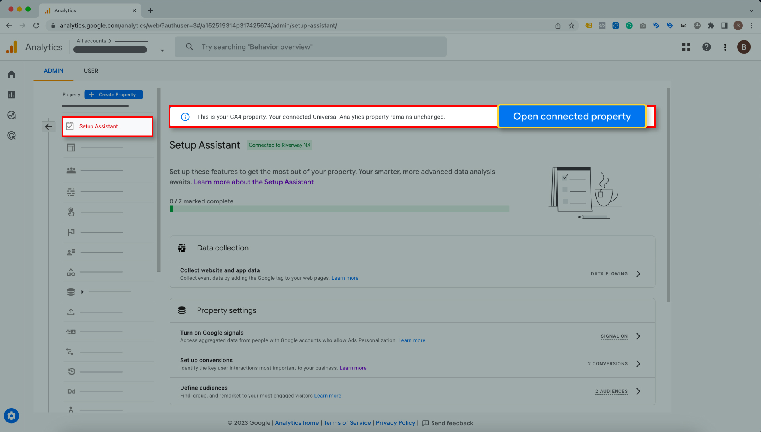Select Setup Assistant in the property menu

pyautogui.click(x=107, y=126)
